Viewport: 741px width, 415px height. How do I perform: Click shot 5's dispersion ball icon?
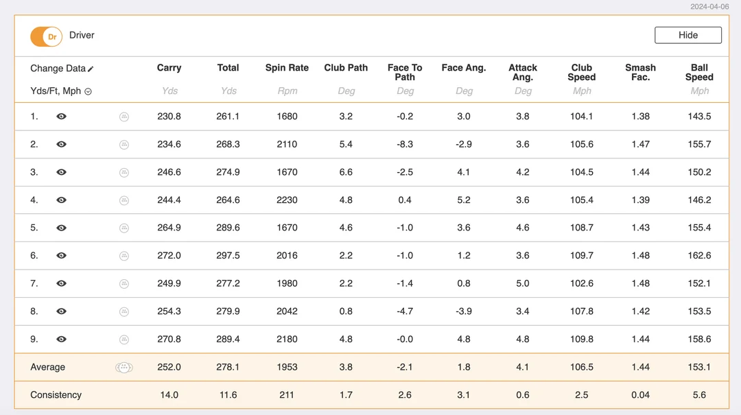point(124,227)
